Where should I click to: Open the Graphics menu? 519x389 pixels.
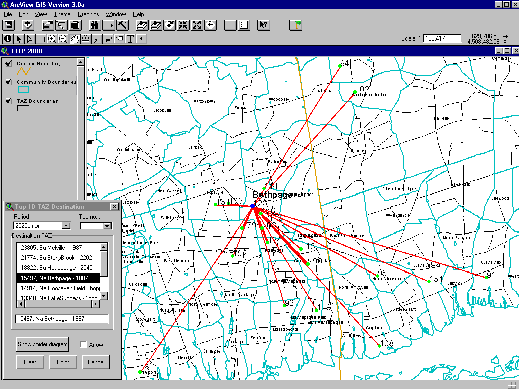[88, 14]
